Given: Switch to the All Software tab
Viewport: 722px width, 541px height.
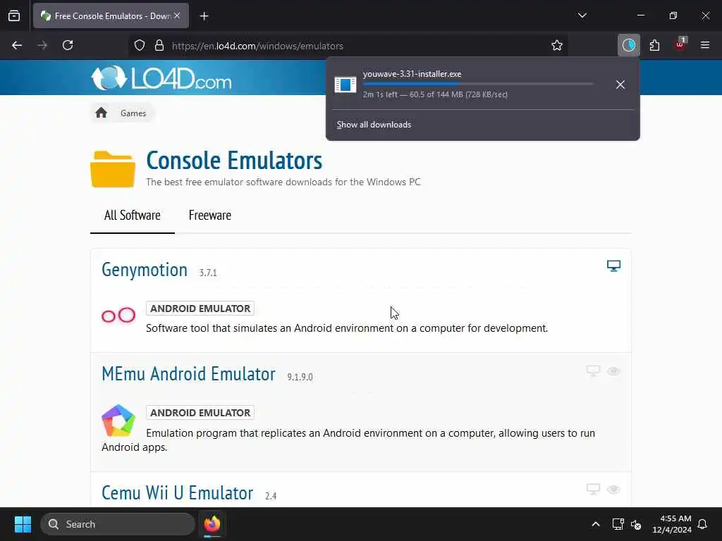Looking at the screenshot, I should pos(132,216).
